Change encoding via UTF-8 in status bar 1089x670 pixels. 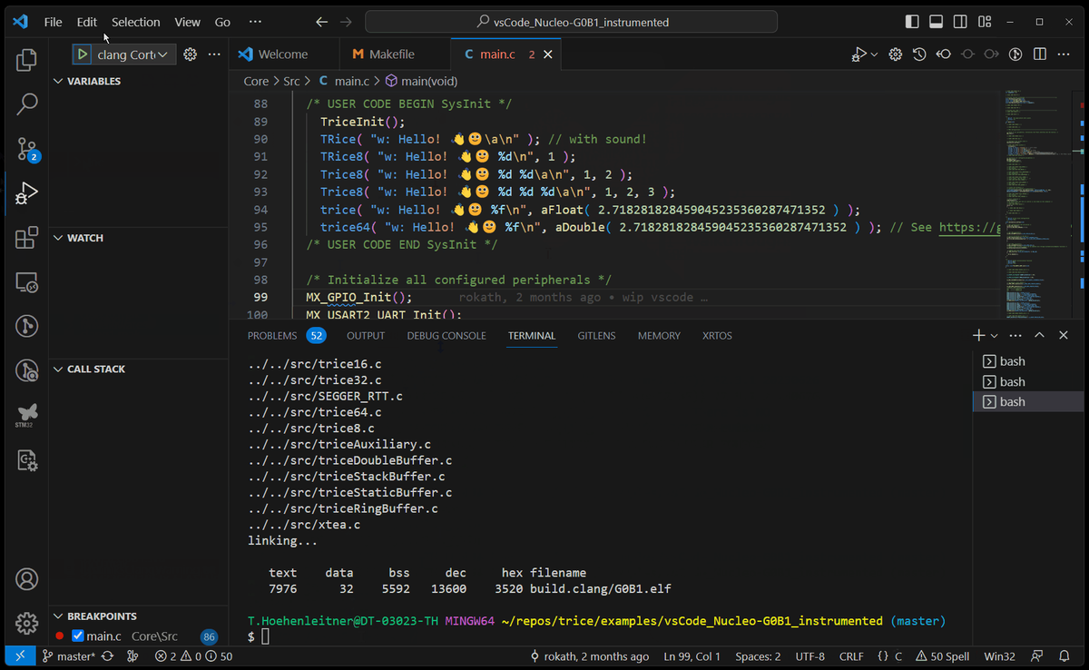809,656
